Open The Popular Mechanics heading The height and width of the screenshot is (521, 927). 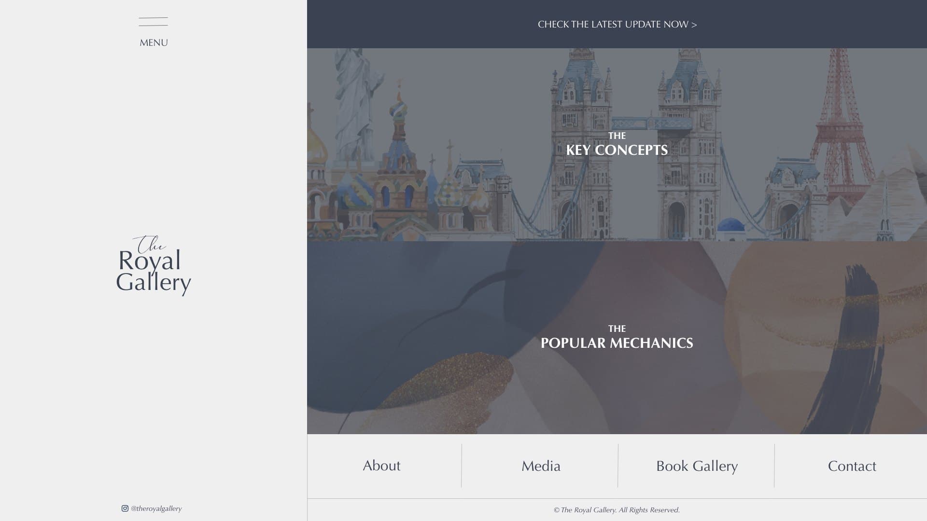click(617, 337)
